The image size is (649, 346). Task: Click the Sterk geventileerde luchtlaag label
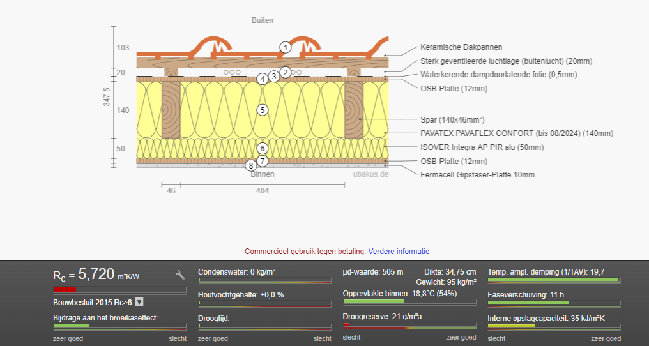click(506, 61)
